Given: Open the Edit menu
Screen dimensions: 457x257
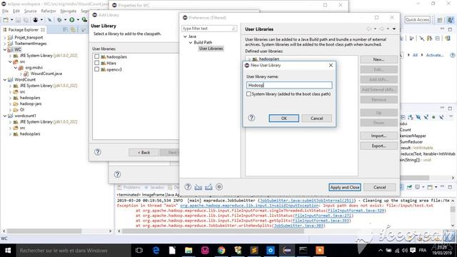Looking at the screenshot, I should point(16,11).
